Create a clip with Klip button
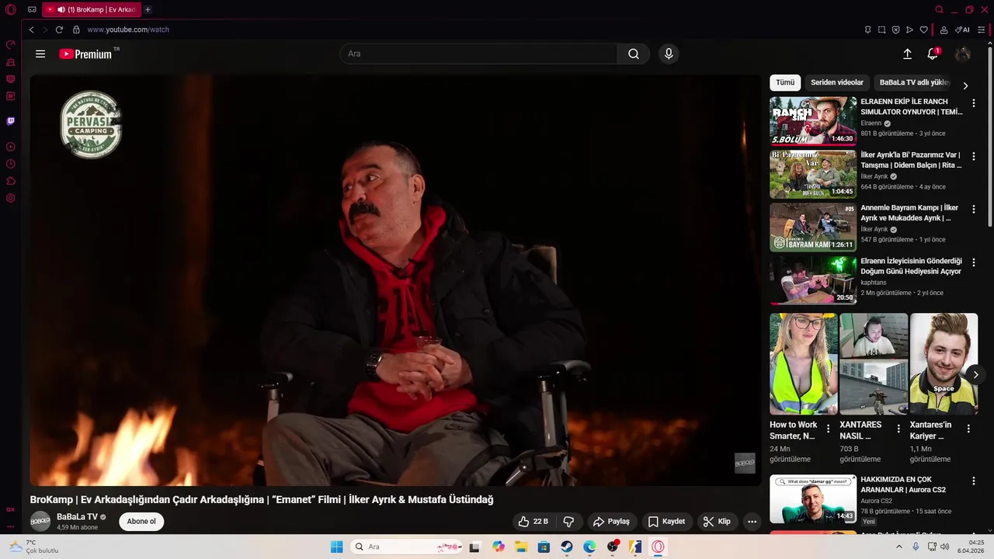Screen dimensions: 994x559 pos(717,522)
